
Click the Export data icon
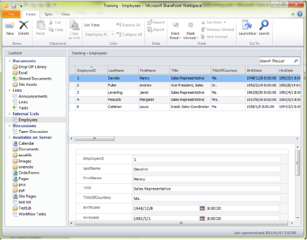click(x=150, y=30)
